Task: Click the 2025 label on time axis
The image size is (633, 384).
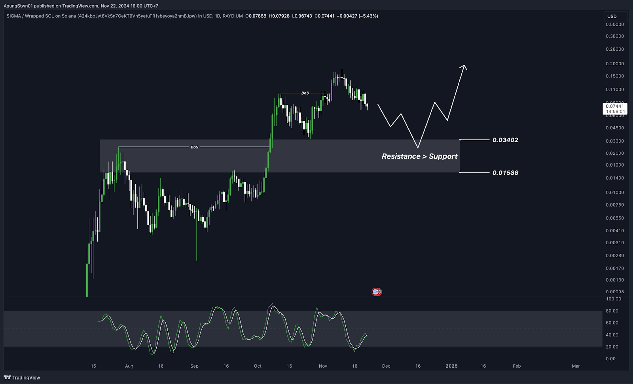Action: (x=451, y=366)
